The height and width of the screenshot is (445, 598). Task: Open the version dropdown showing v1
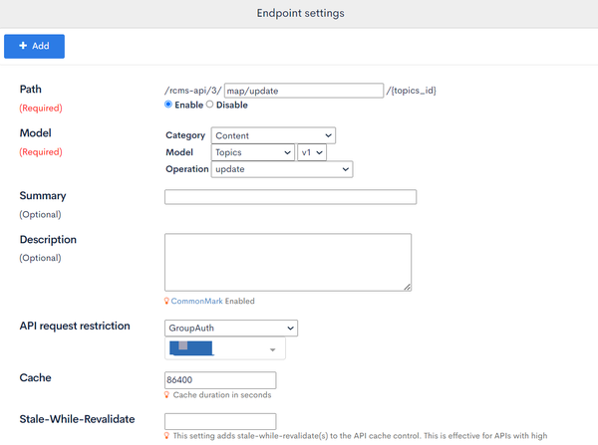(x=312, y=152)
